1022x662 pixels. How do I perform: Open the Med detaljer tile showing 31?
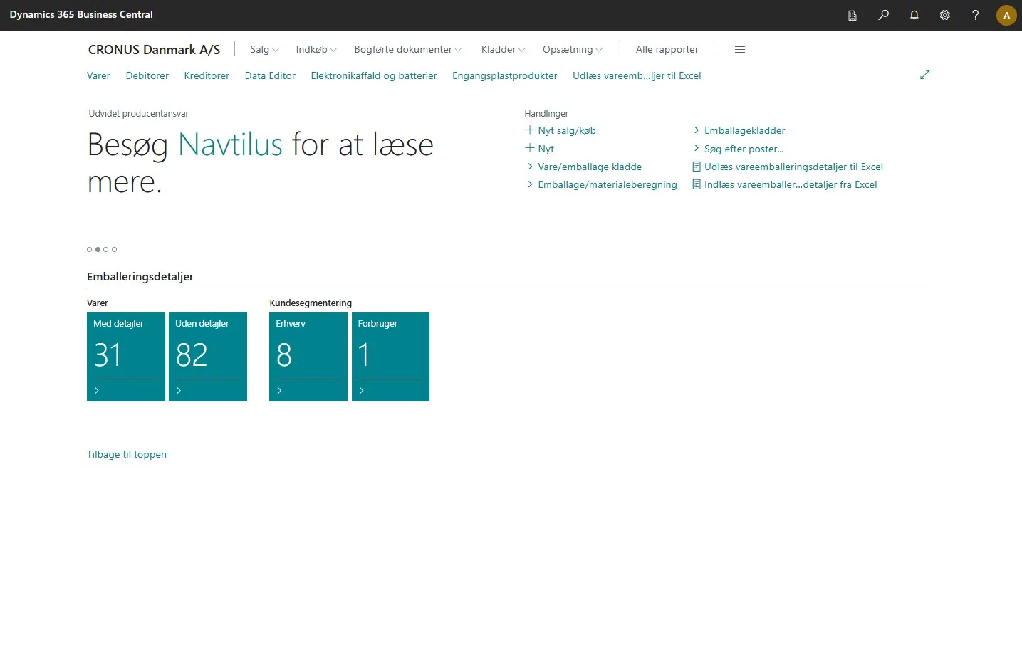(126, 357)
